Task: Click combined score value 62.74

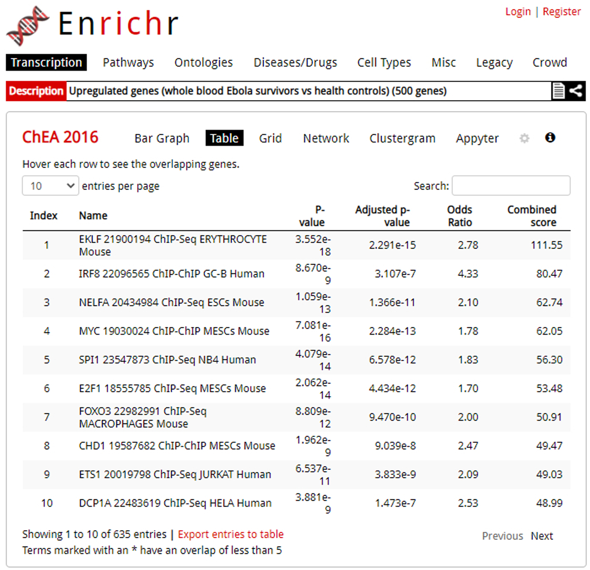Action: [549, 303]
